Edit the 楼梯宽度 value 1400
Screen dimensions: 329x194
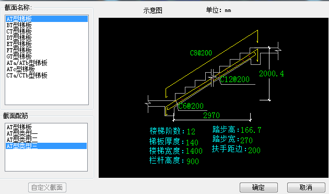coord(194,151)
